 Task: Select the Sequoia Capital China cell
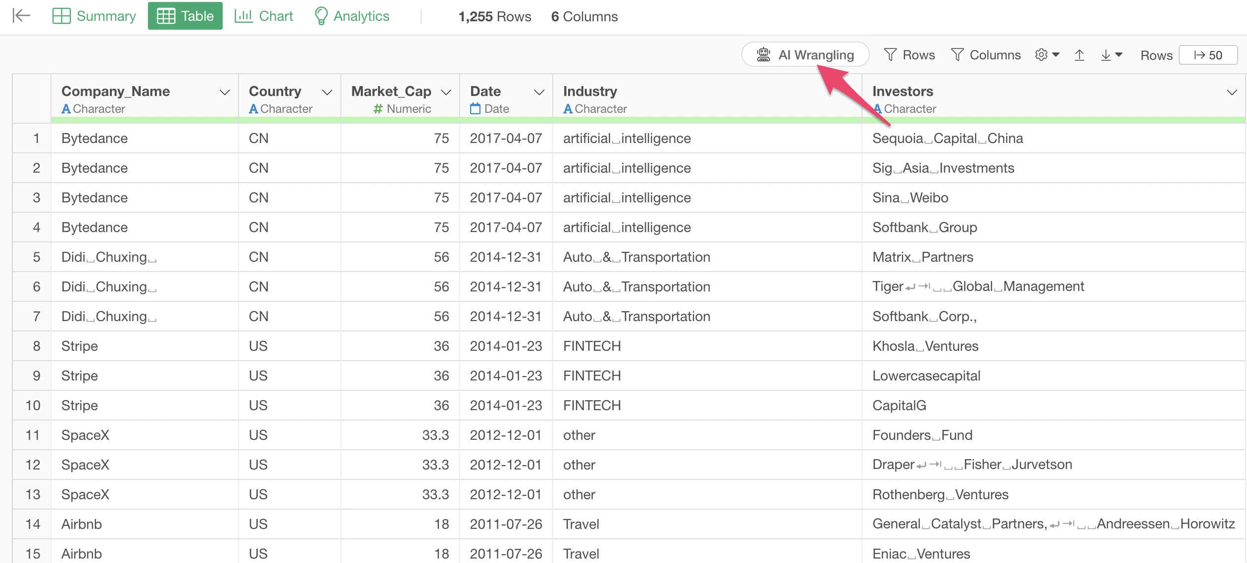point(947,139)
